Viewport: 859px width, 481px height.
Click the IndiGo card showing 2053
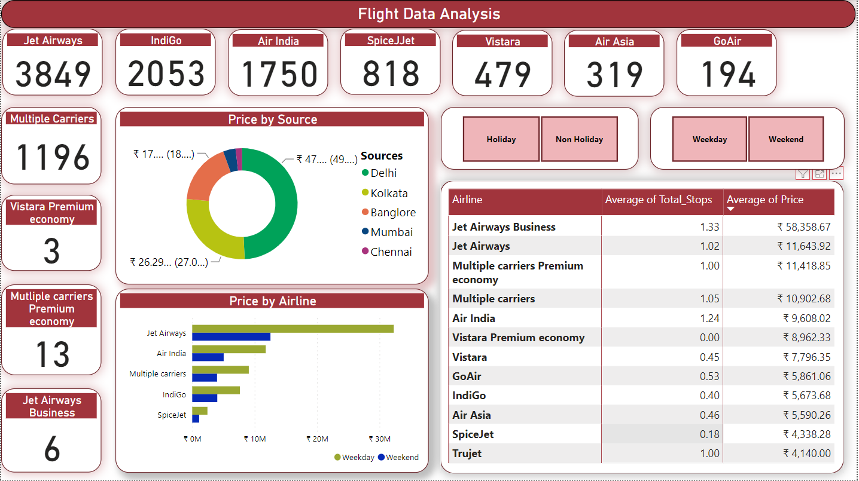pos(166,63)
